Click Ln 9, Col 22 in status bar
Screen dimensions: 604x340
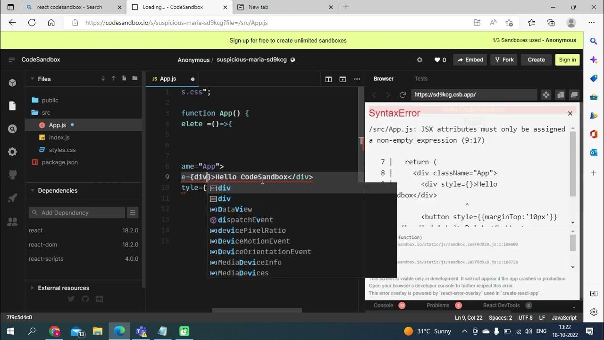[x=468, y=318]
